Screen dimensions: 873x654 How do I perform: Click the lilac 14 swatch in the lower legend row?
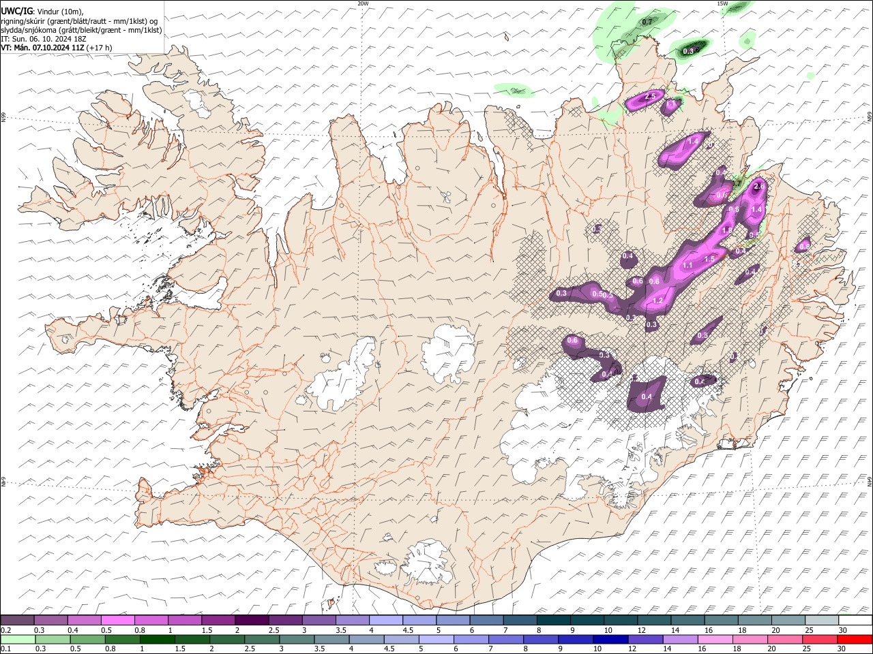(x=679, y=640)
